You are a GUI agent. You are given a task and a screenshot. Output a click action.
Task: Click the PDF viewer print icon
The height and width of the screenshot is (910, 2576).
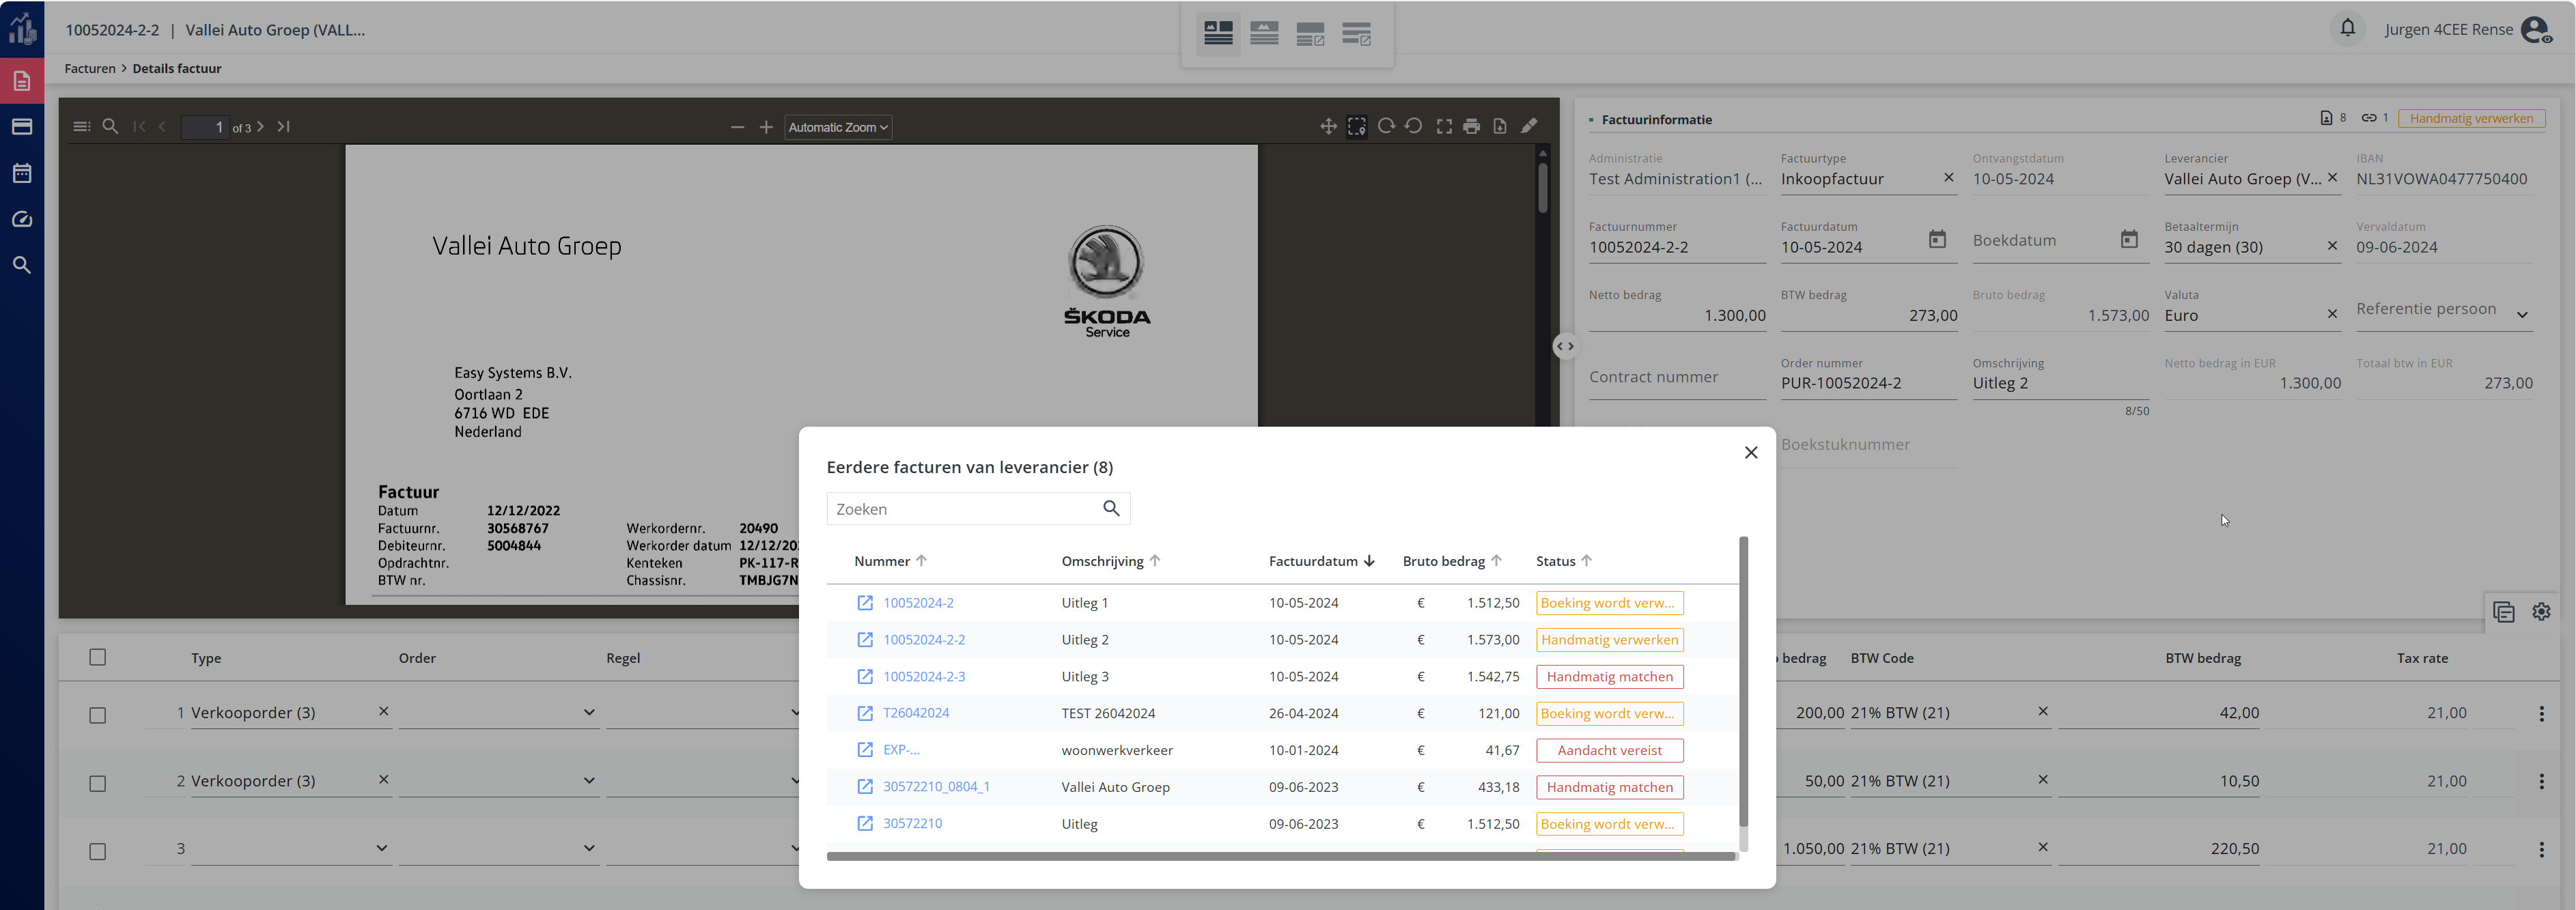[x=1471, y=127]
